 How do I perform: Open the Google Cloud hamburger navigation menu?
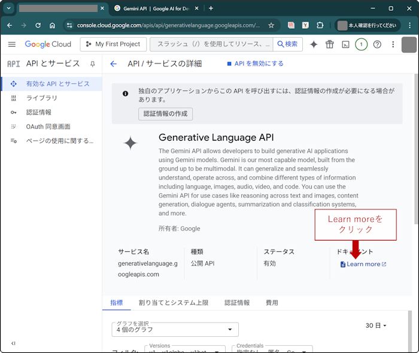[x=12, y=44]
